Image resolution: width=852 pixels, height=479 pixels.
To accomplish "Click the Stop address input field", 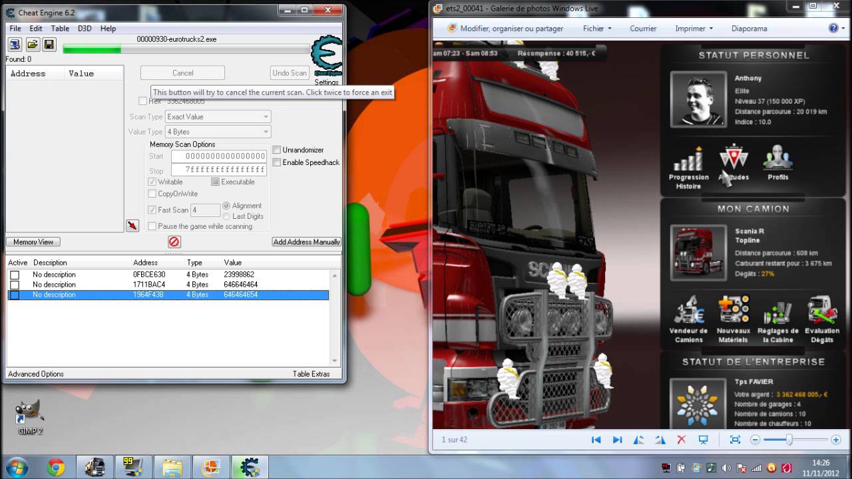I will 219,170.
